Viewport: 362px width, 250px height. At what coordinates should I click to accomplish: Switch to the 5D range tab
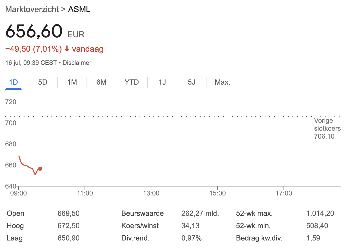point(43,82)
